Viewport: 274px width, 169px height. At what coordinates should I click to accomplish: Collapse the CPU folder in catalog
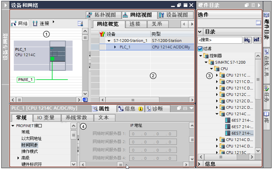coord(211,69)
